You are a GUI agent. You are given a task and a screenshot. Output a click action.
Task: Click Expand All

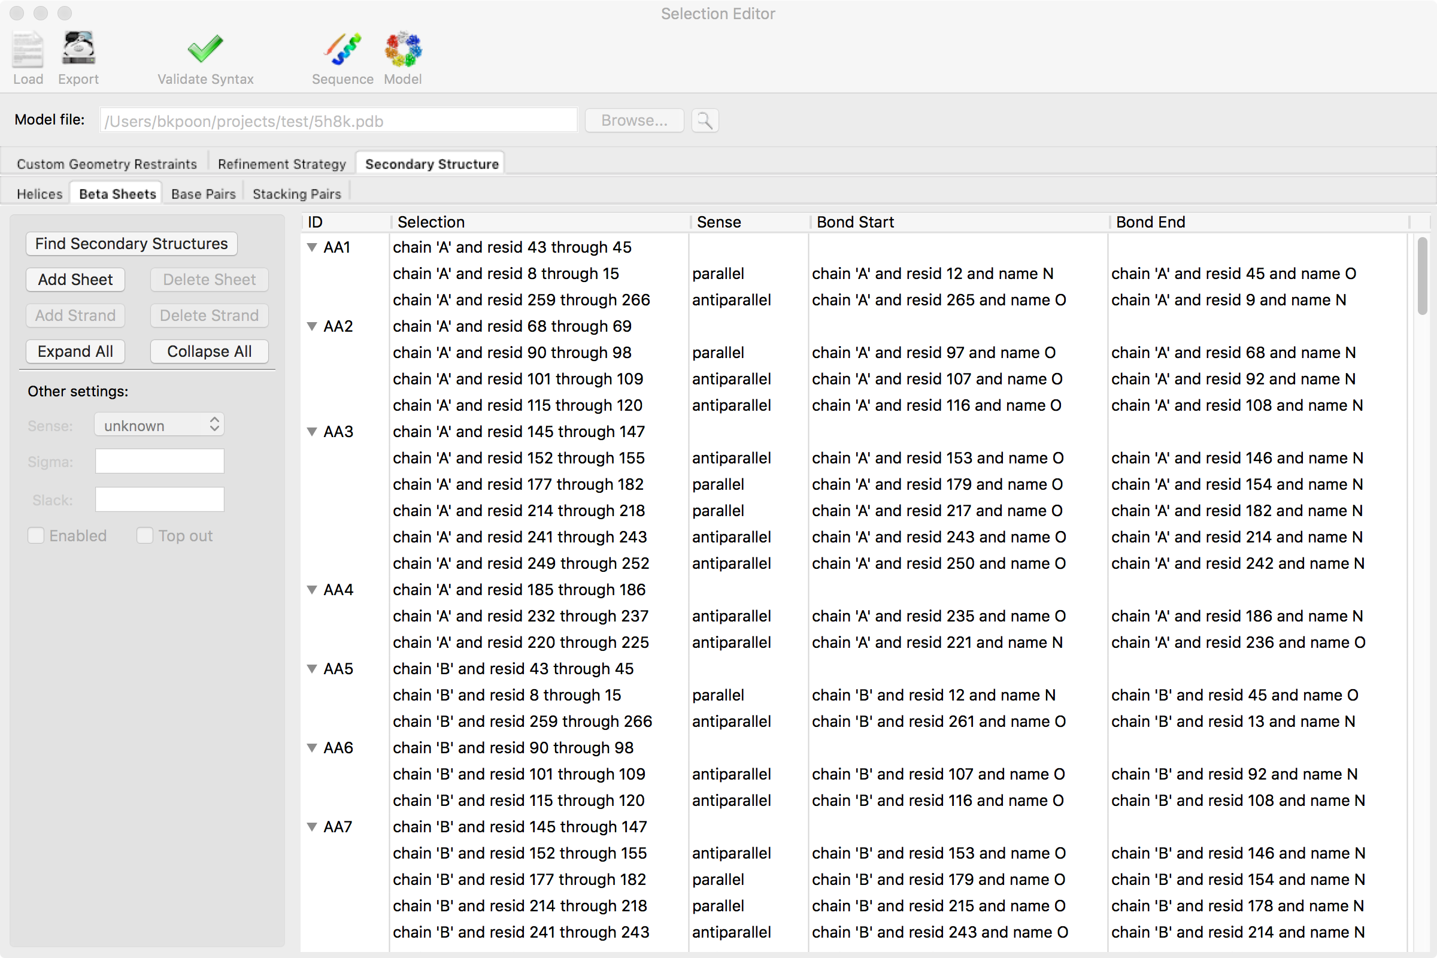75,351
